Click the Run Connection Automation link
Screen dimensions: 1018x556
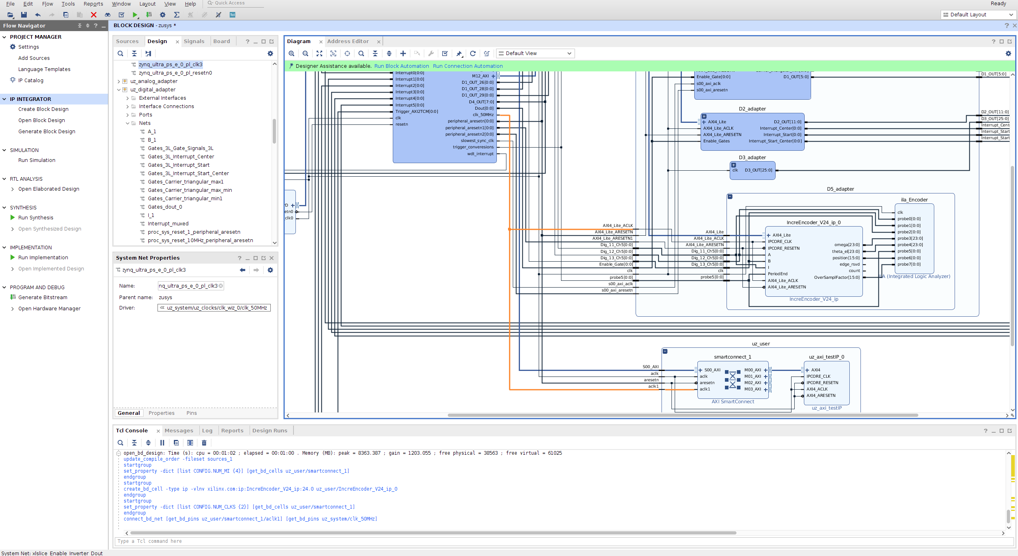[468, 66]
